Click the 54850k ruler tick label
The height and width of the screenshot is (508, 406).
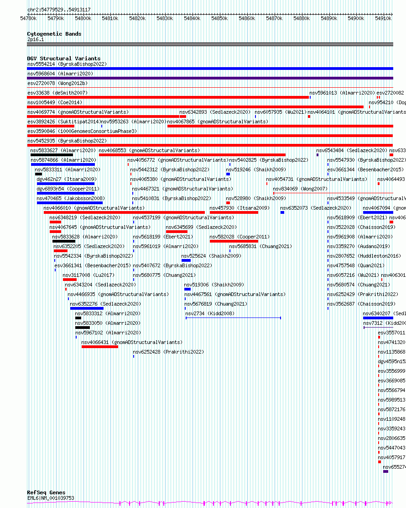(219, 18)
